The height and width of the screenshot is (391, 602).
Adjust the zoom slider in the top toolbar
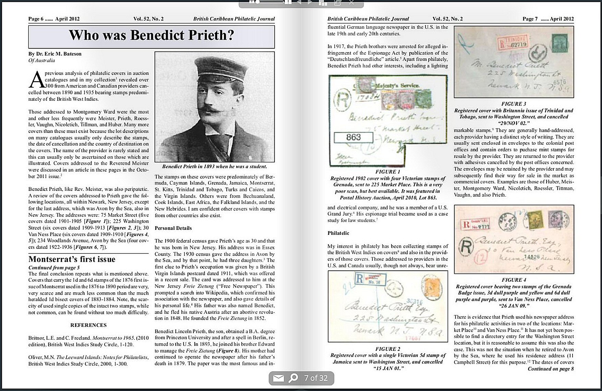pyautogui.click(x=270, y=1)
